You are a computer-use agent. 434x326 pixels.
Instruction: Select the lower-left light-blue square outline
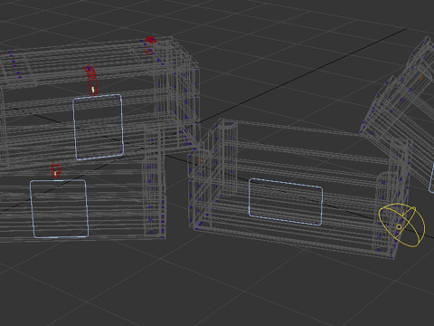[60, 209]
